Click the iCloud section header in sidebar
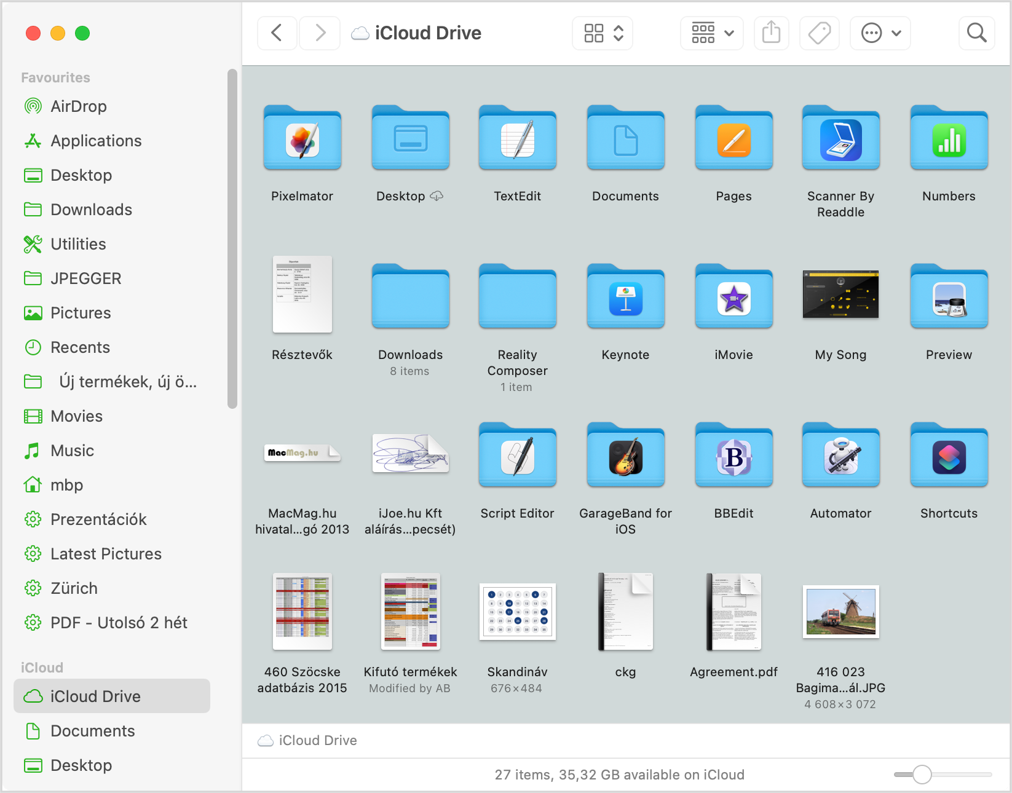Viewport: 1012px width, 793px height. (42, 668)
